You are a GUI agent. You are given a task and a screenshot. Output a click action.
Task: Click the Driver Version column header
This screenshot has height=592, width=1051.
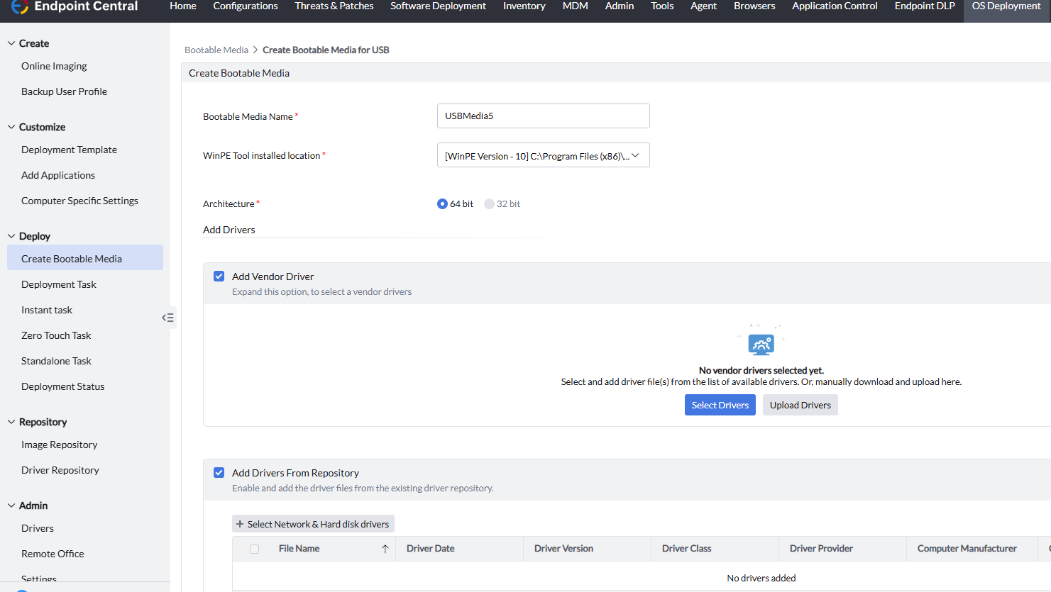tap(563, 549)
